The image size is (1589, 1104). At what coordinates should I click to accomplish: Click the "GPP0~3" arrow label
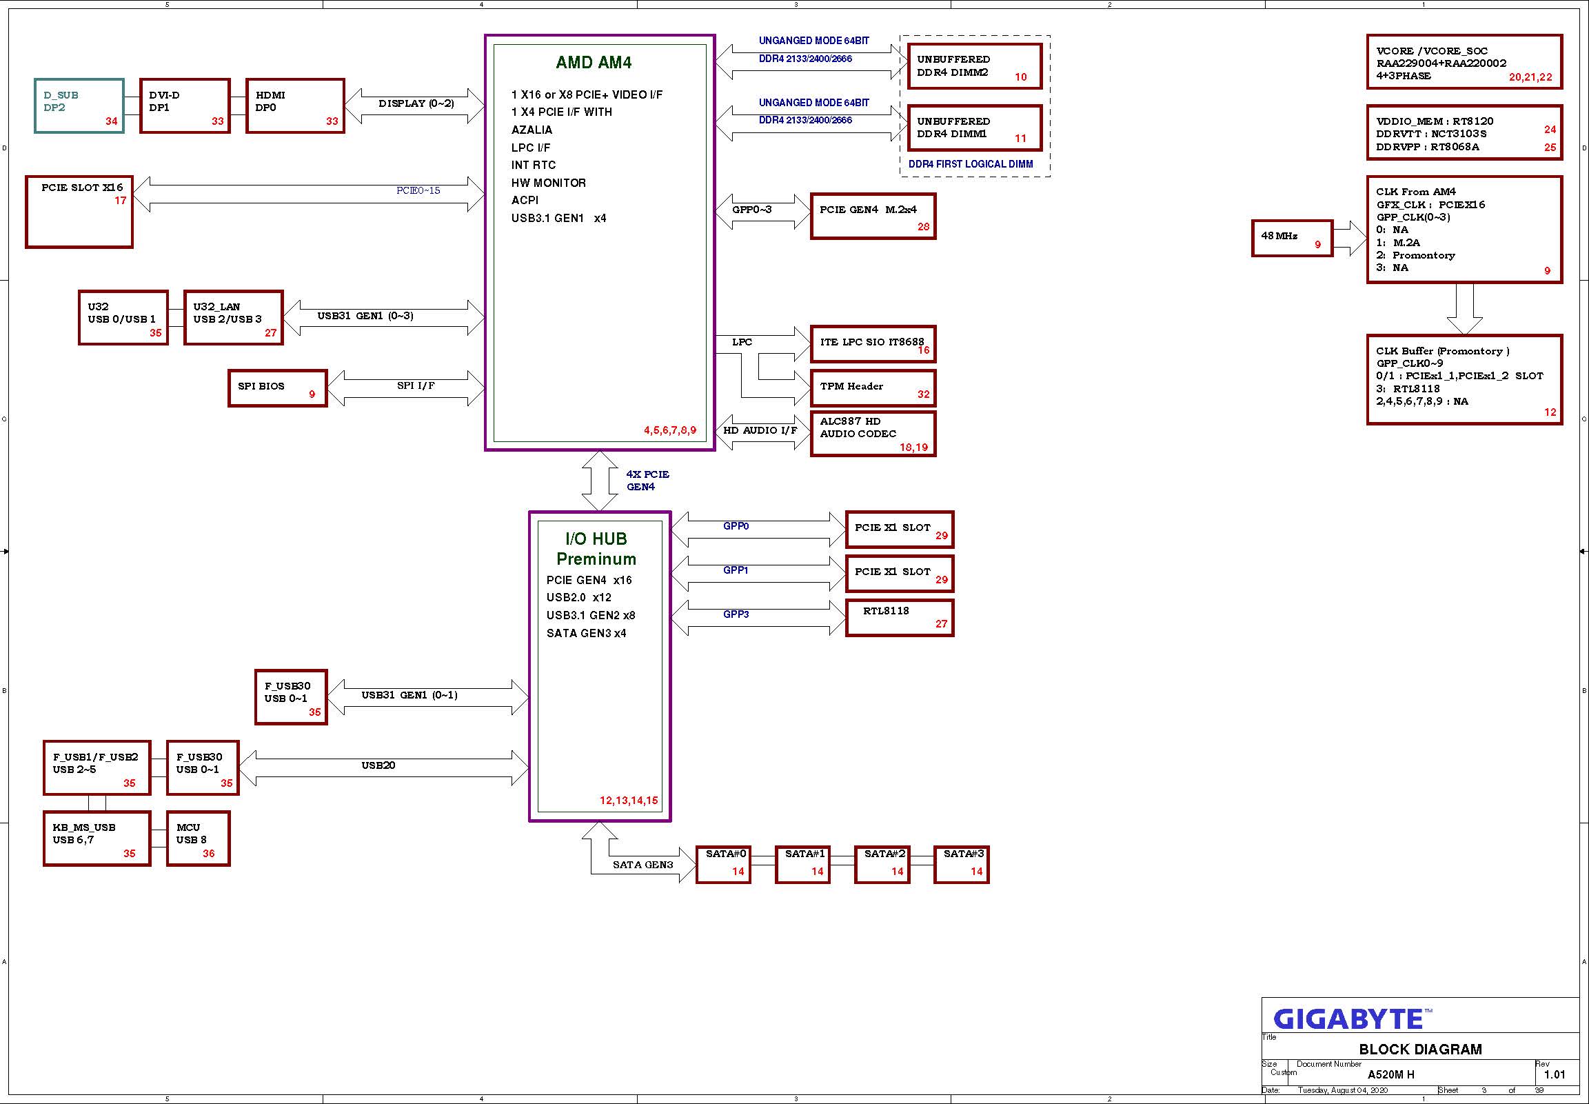coord(751,209)
